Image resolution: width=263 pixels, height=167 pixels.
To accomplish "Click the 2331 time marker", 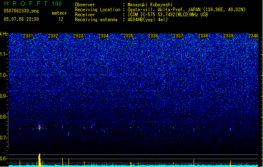I will (x=28, y=36).
